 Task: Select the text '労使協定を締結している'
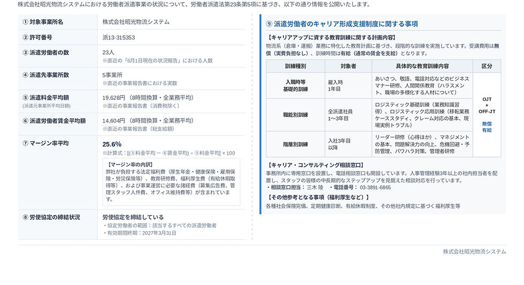pos(133,217)
